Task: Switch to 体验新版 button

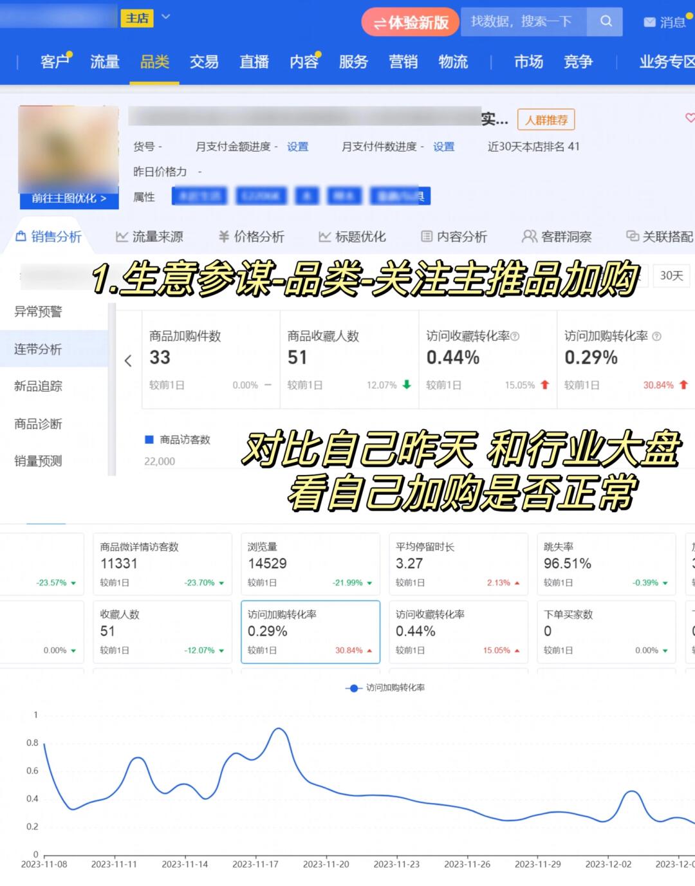Action: coord(411,23)
